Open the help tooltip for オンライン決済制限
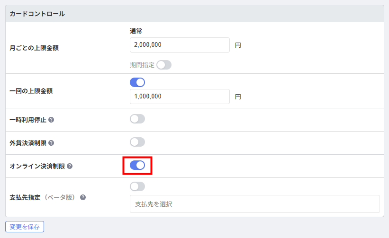Viewport: 389px width, 238px height. (x=70, y=166)
